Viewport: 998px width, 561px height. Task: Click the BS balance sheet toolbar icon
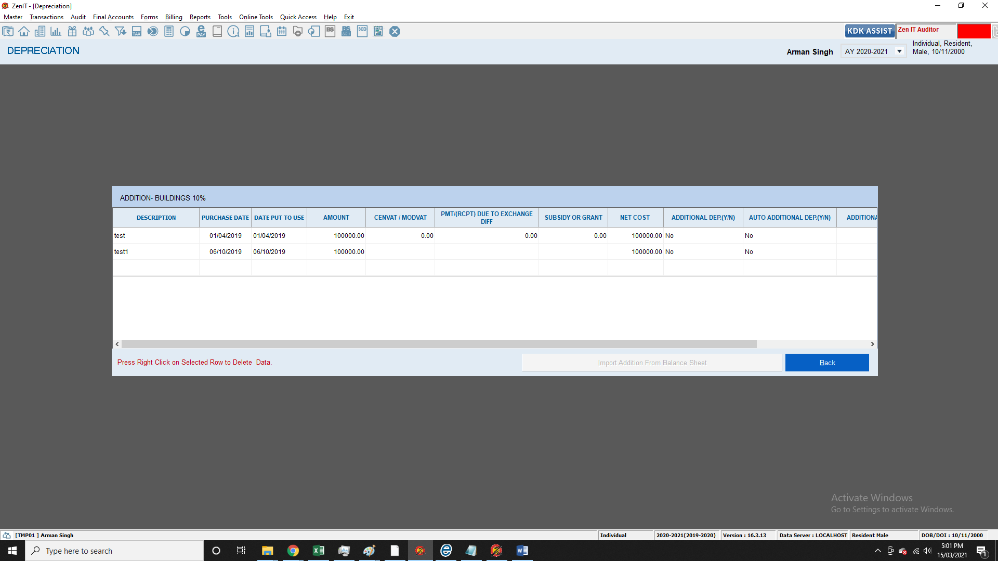click(330, 32)
